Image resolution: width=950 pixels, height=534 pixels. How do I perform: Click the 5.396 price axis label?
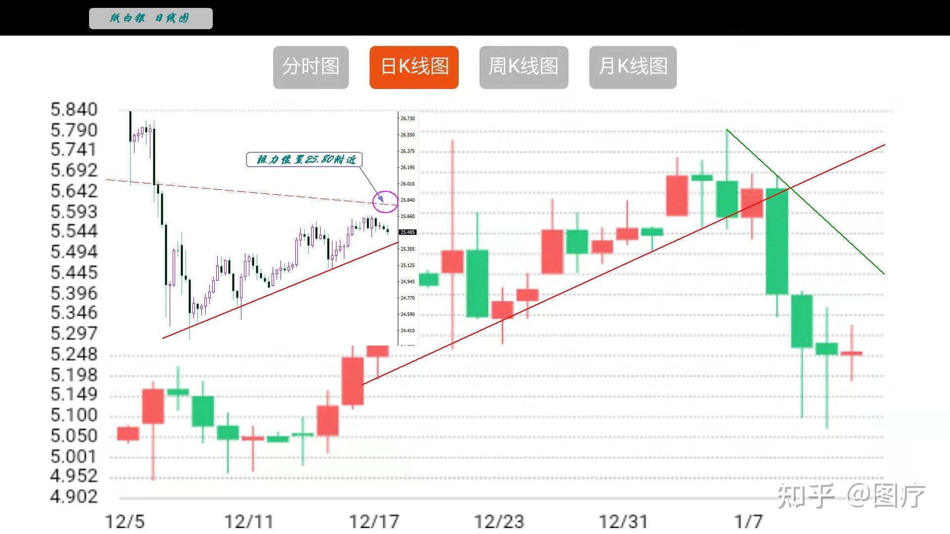(x=74, y=293)
